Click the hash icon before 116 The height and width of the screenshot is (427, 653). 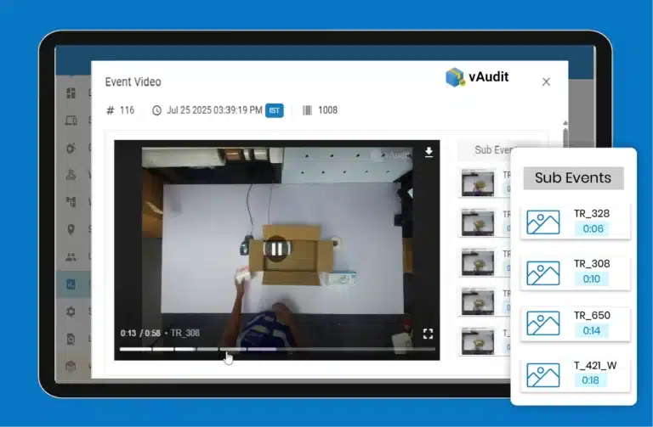click(111, 110)
